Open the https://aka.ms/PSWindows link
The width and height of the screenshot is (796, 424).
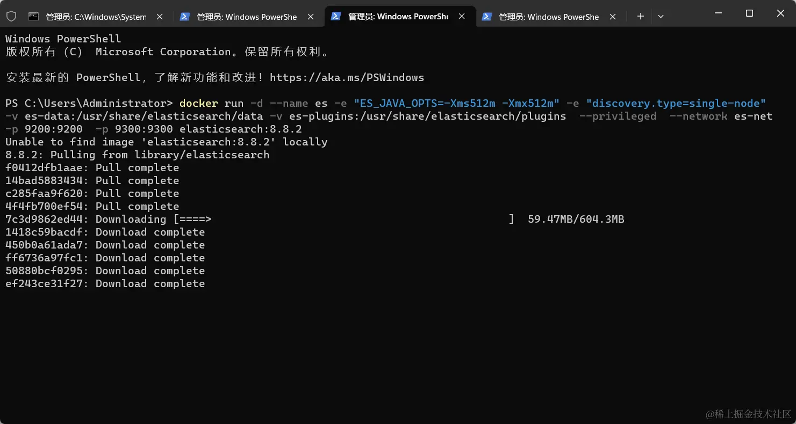[347, 77]
